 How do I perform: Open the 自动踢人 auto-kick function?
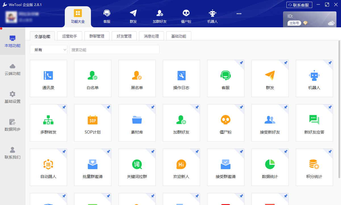48,167
